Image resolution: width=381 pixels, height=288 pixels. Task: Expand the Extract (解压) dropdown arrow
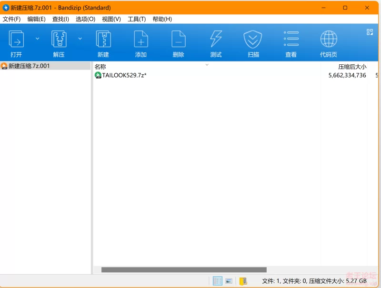80,39
